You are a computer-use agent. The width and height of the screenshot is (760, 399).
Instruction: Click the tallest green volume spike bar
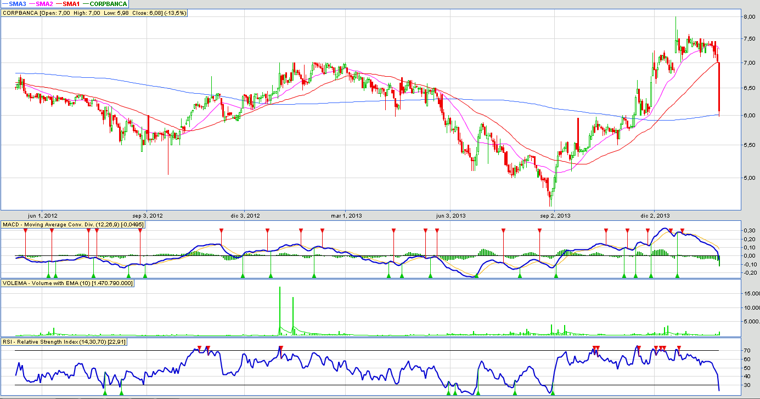280,307
